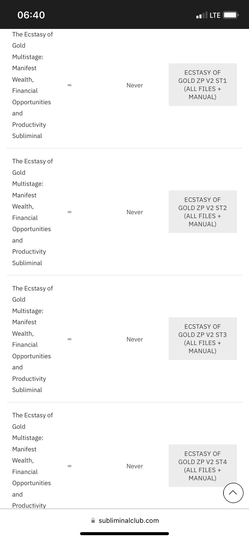
Task: Select second Ecstasy of Gold product name
Action: 32,212
